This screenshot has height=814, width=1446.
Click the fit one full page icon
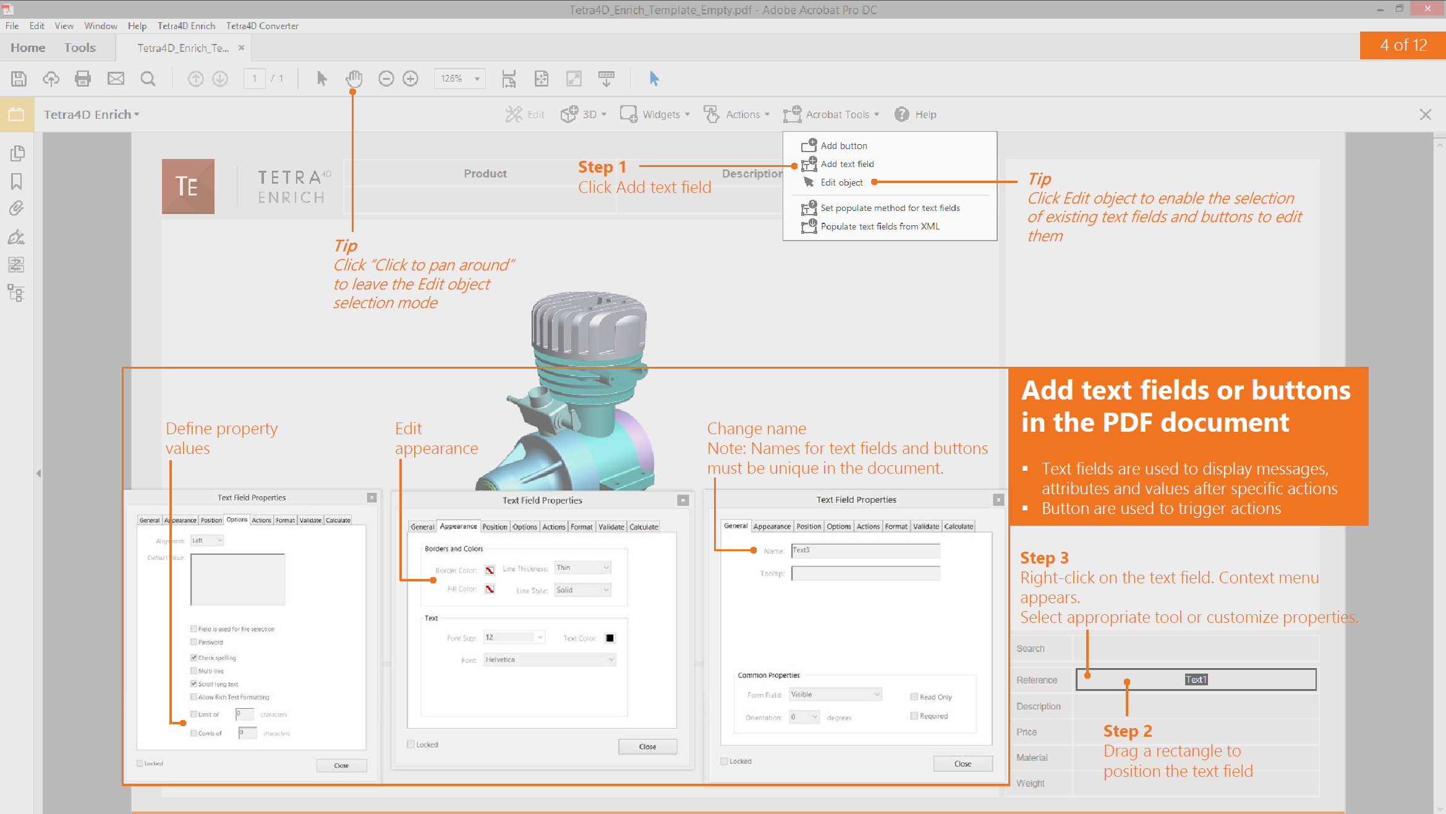tap(542, 79)
